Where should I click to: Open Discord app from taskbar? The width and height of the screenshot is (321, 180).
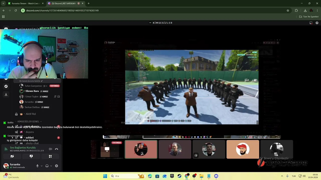[x=216, y=176]
